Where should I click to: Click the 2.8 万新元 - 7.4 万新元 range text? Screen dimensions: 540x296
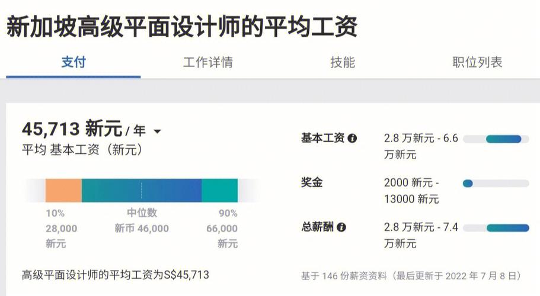[x=421, y=235]
